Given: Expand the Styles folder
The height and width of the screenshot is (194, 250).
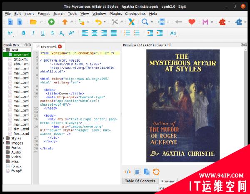Looking at the screenshot, I should pos(4,138).
